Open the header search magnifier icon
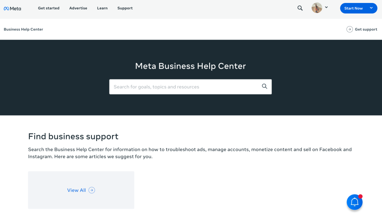The height and width of the screenshot is (215, 382). (300, 8)
